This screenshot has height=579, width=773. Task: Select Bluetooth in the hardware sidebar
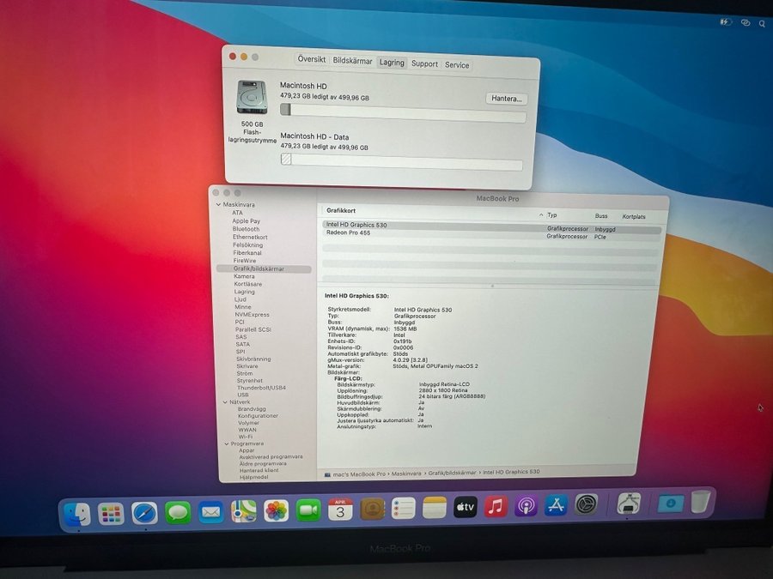click(246, 229)
